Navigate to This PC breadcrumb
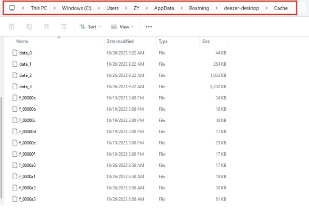 (x=39, y=8)
